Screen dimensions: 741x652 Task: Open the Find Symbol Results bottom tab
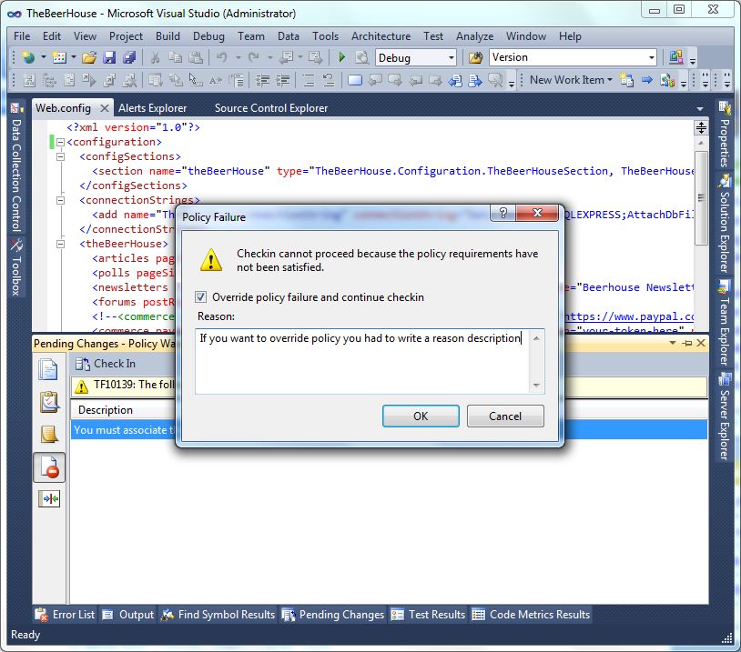(218, 614)
